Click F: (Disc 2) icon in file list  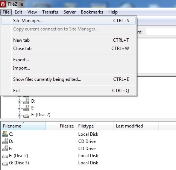(x=5, y=156)
